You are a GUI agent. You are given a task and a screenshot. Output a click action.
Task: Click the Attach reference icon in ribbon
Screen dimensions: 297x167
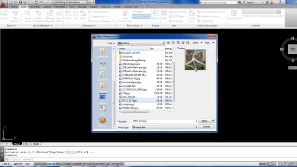68,15
